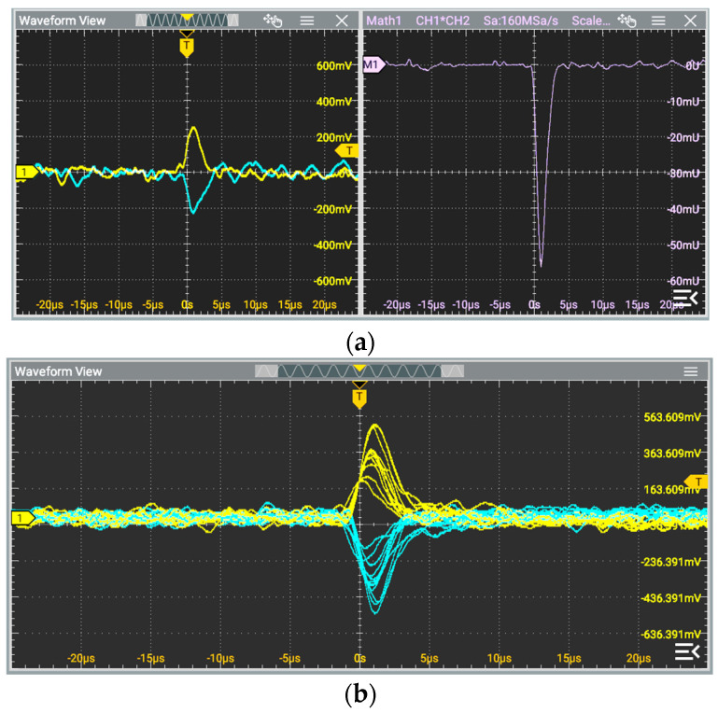Screen dimensions: 718x713
Task: Click collapse arrow icon in Math1 panel corner
Action: pos(685,298)
